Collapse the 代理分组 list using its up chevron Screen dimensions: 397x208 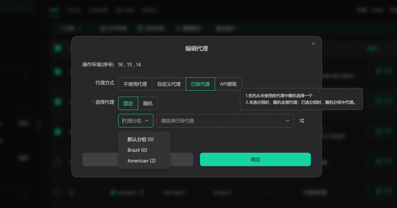point(147,121)
